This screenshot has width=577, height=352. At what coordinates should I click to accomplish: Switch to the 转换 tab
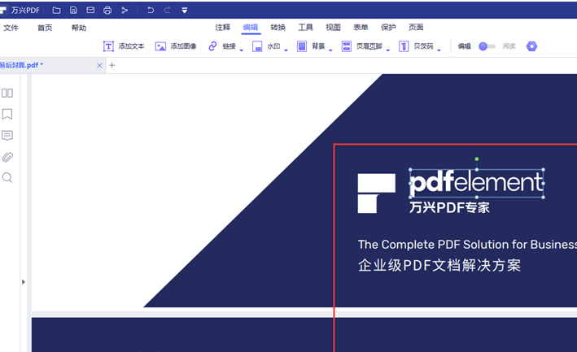(278, 28)
